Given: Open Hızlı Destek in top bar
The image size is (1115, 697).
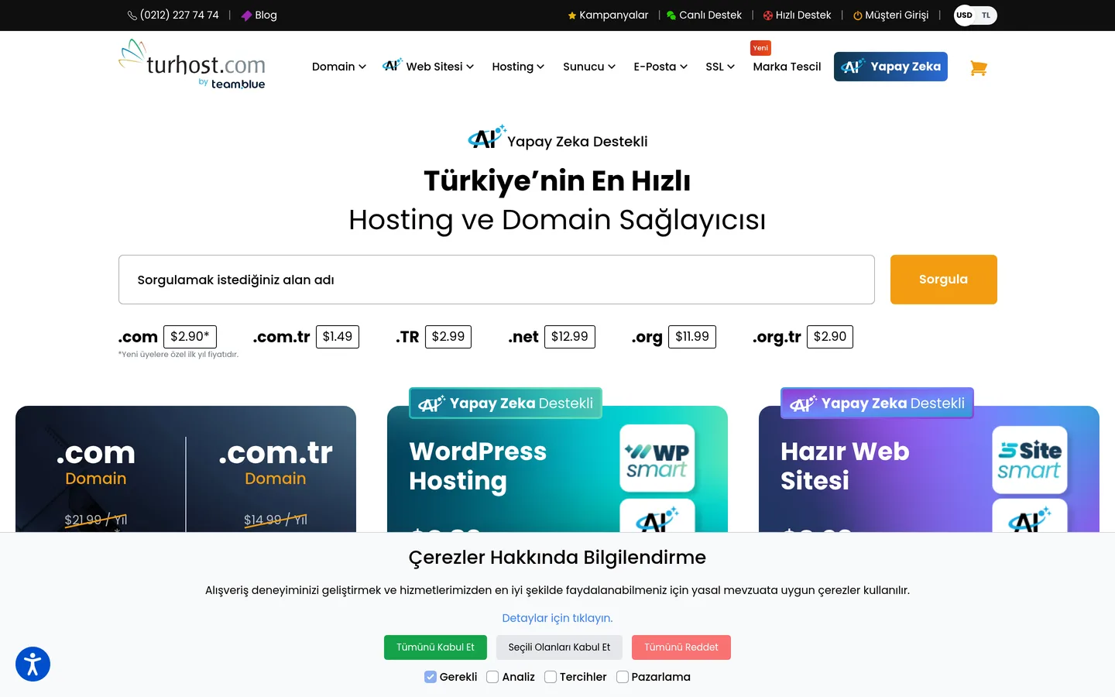Looking at the screenshot, I should coord(803,15).
